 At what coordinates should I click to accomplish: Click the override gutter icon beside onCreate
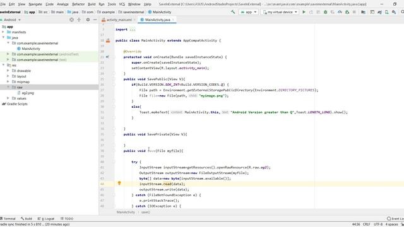(107, 57)
